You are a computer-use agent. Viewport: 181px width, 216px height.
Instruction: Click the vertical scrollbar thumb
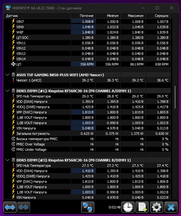point(175,97)
